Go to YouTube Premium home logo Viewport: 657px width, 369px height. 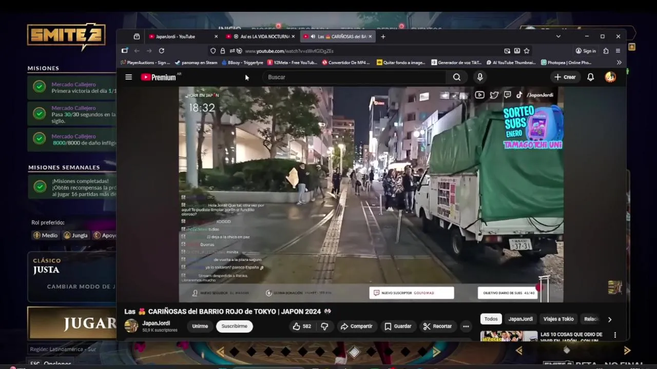159,77
